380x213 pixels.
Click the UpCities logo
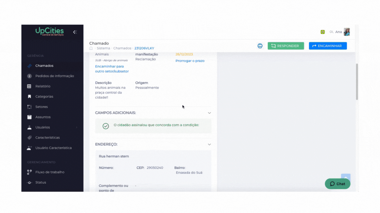coord(50,32)
